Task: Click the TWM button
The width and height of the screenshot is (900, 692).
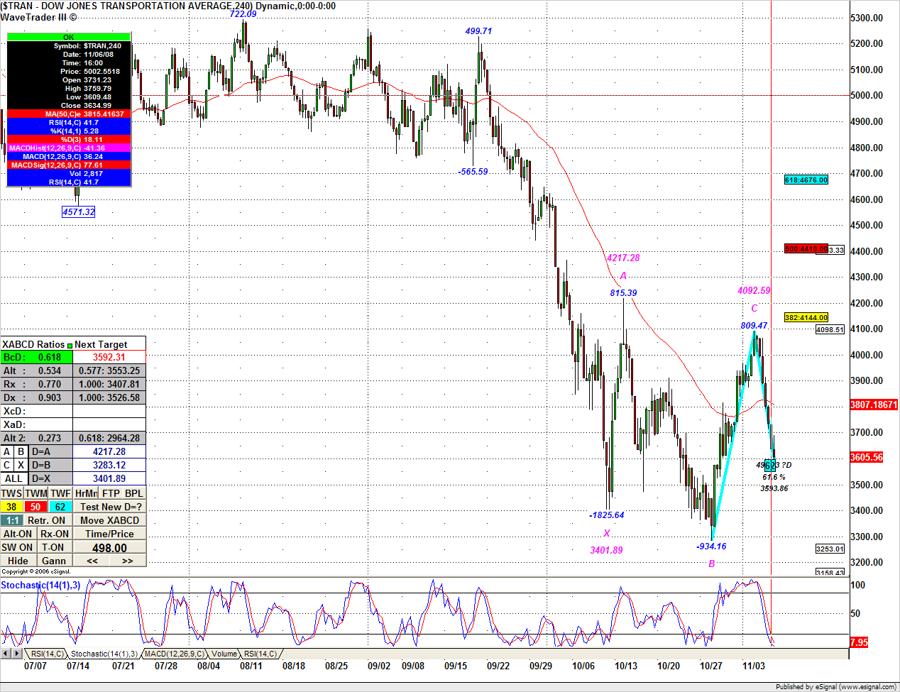Action: [x=36, y=493]
